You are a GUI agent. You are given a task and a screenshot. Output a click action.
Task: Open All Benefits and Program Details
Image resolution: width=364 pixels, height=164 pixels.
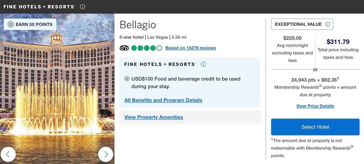click(x=163, y=100)
